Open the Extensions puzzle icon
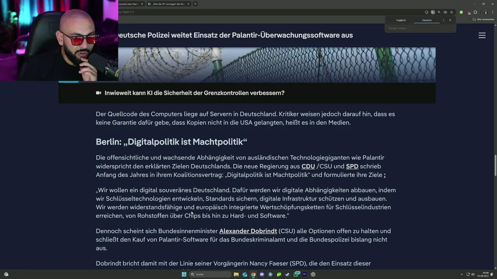This screenshot has height=279, width=497. 475,12
